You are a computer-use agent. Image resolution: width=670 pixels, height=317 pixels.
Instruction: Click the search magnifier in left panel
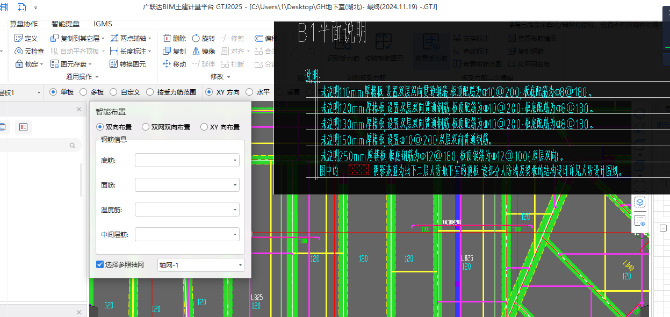[x=72, y=145]
